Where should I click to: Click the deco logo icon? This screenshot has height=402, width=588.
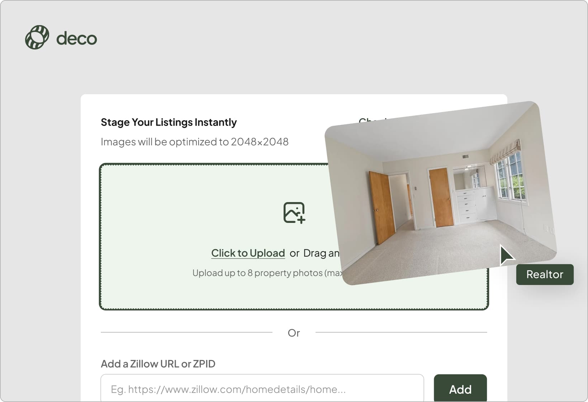pos(37,37)
